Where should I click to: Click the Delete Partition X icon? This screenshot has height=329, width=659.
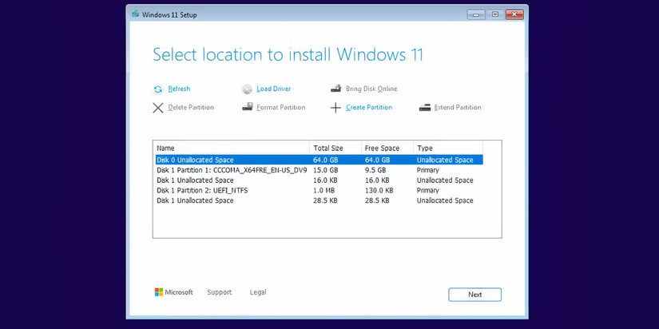click(x=158, y=108)
